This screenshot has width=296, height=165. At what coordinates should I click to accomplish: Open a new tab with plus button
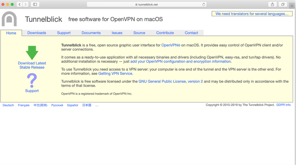point(292,6)
